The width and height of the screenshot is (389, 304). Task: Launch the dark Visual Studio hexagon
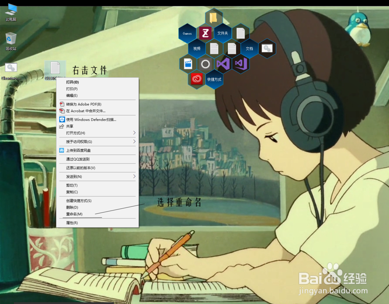coord(241,64)
